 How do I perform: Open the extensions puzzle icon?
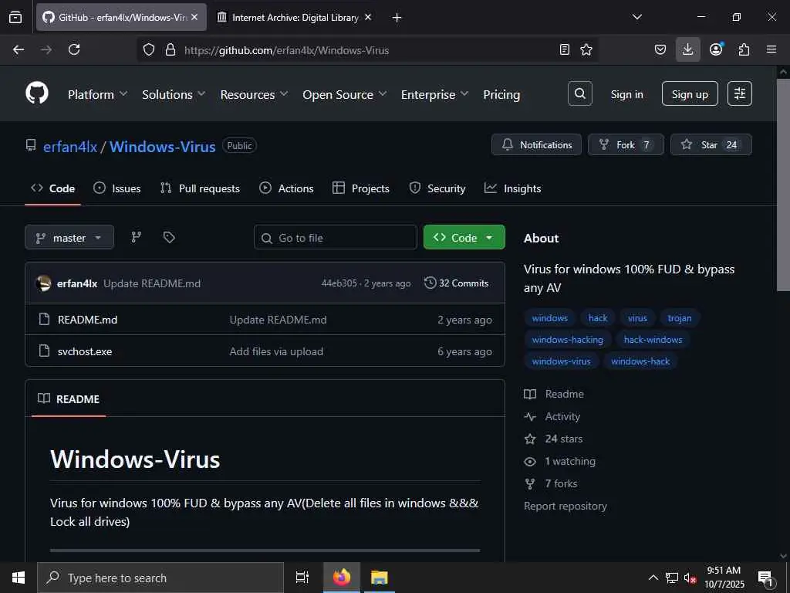point(744,49)
